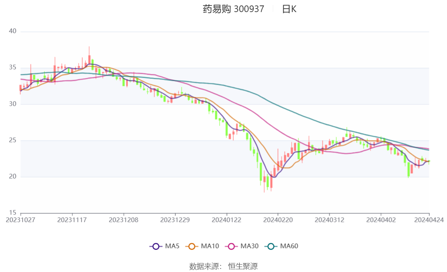Hide the MA60 line via its label
Viewport: 447px width, 272px height.
click(289, 246)
